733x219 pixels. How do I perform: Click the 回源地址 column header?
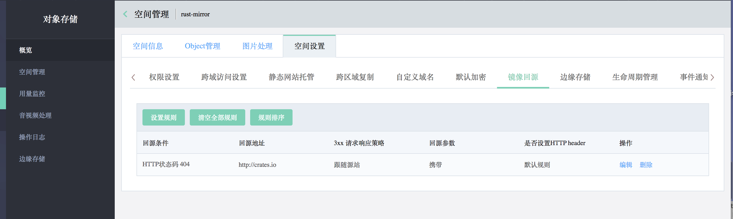[252, 143]
